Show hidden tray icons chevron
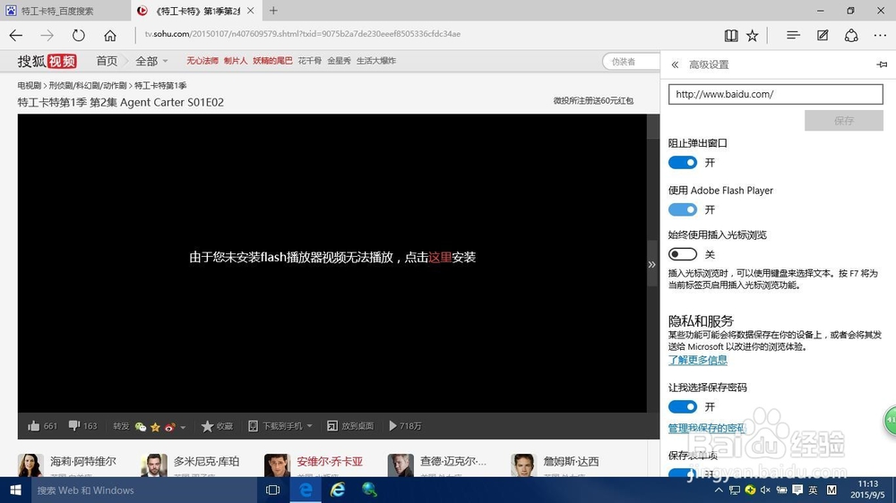This screenshot has width=896, height=503. tap(719, 490)
